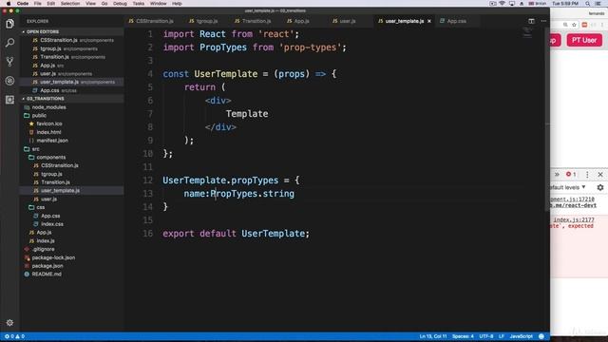Bookmark the page with the browser's star icon
The width and height of the screenshot is (608, 342).
pyautogui.click(x=574, y=25)
